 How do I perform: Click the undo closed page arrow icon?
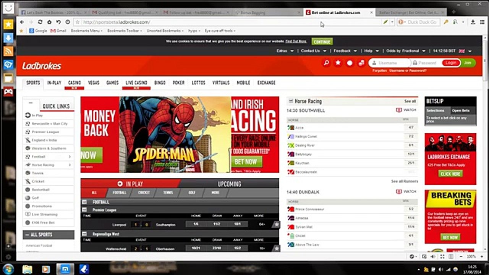click(58, 22)
